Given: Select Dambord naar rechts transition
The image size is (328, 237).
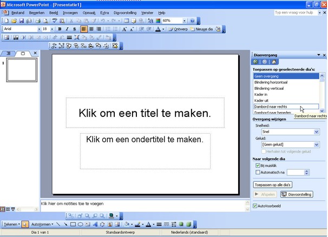Looking at the screenshot, I should [286, 107].
